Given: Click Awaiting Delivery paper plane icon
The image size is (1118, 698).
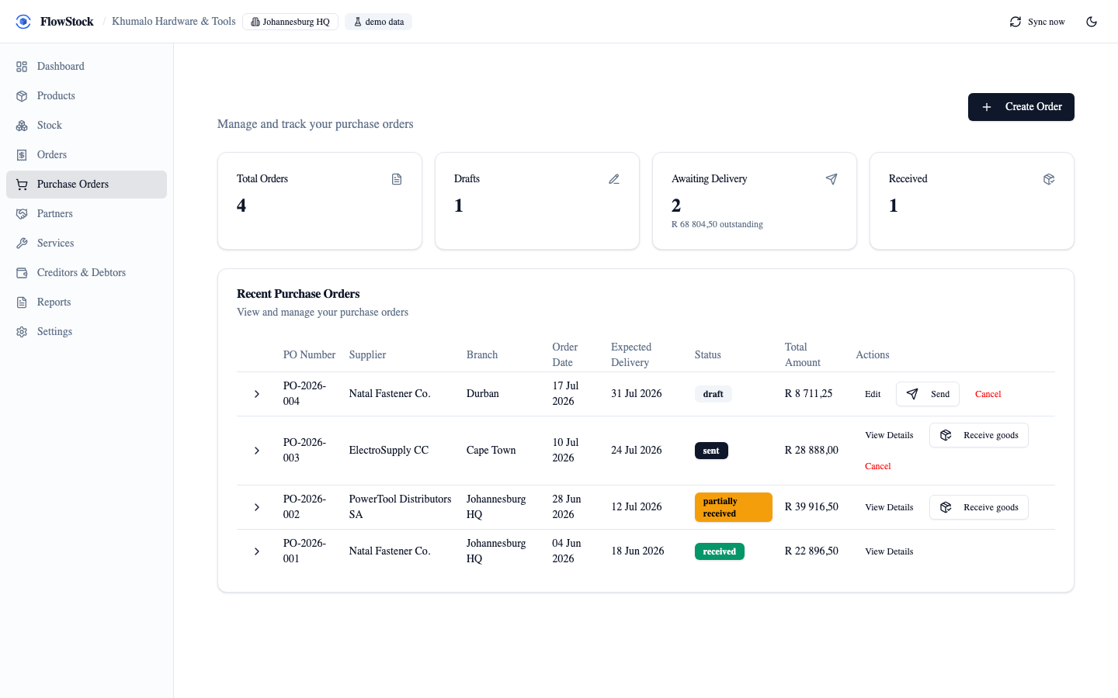Looking at the screenshot, I should 832,179.
